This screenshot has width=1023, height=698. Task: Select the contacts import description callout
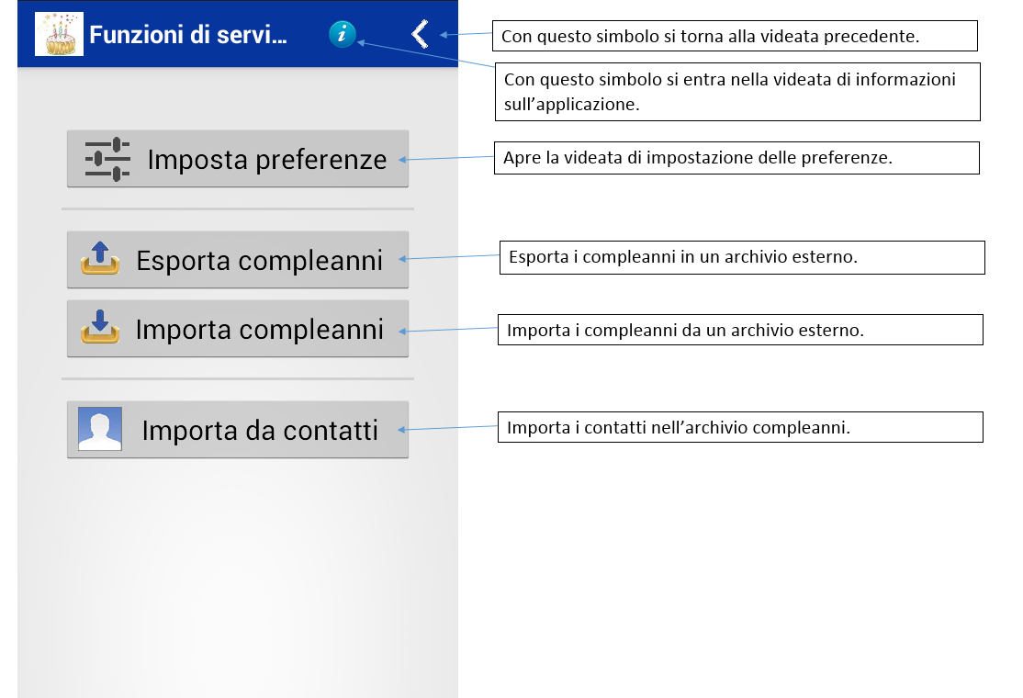tap(740, 426)
